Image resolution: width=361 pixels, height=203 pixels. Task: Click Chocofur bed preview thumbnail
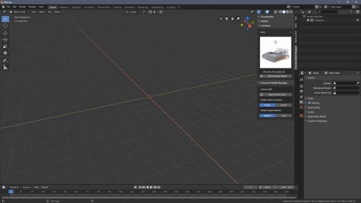coord(276,52)
